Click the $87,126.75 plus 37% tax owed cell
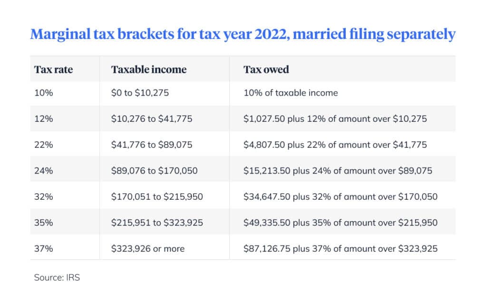This screenshot has height=302, width=487. click(x=341, y=248)
